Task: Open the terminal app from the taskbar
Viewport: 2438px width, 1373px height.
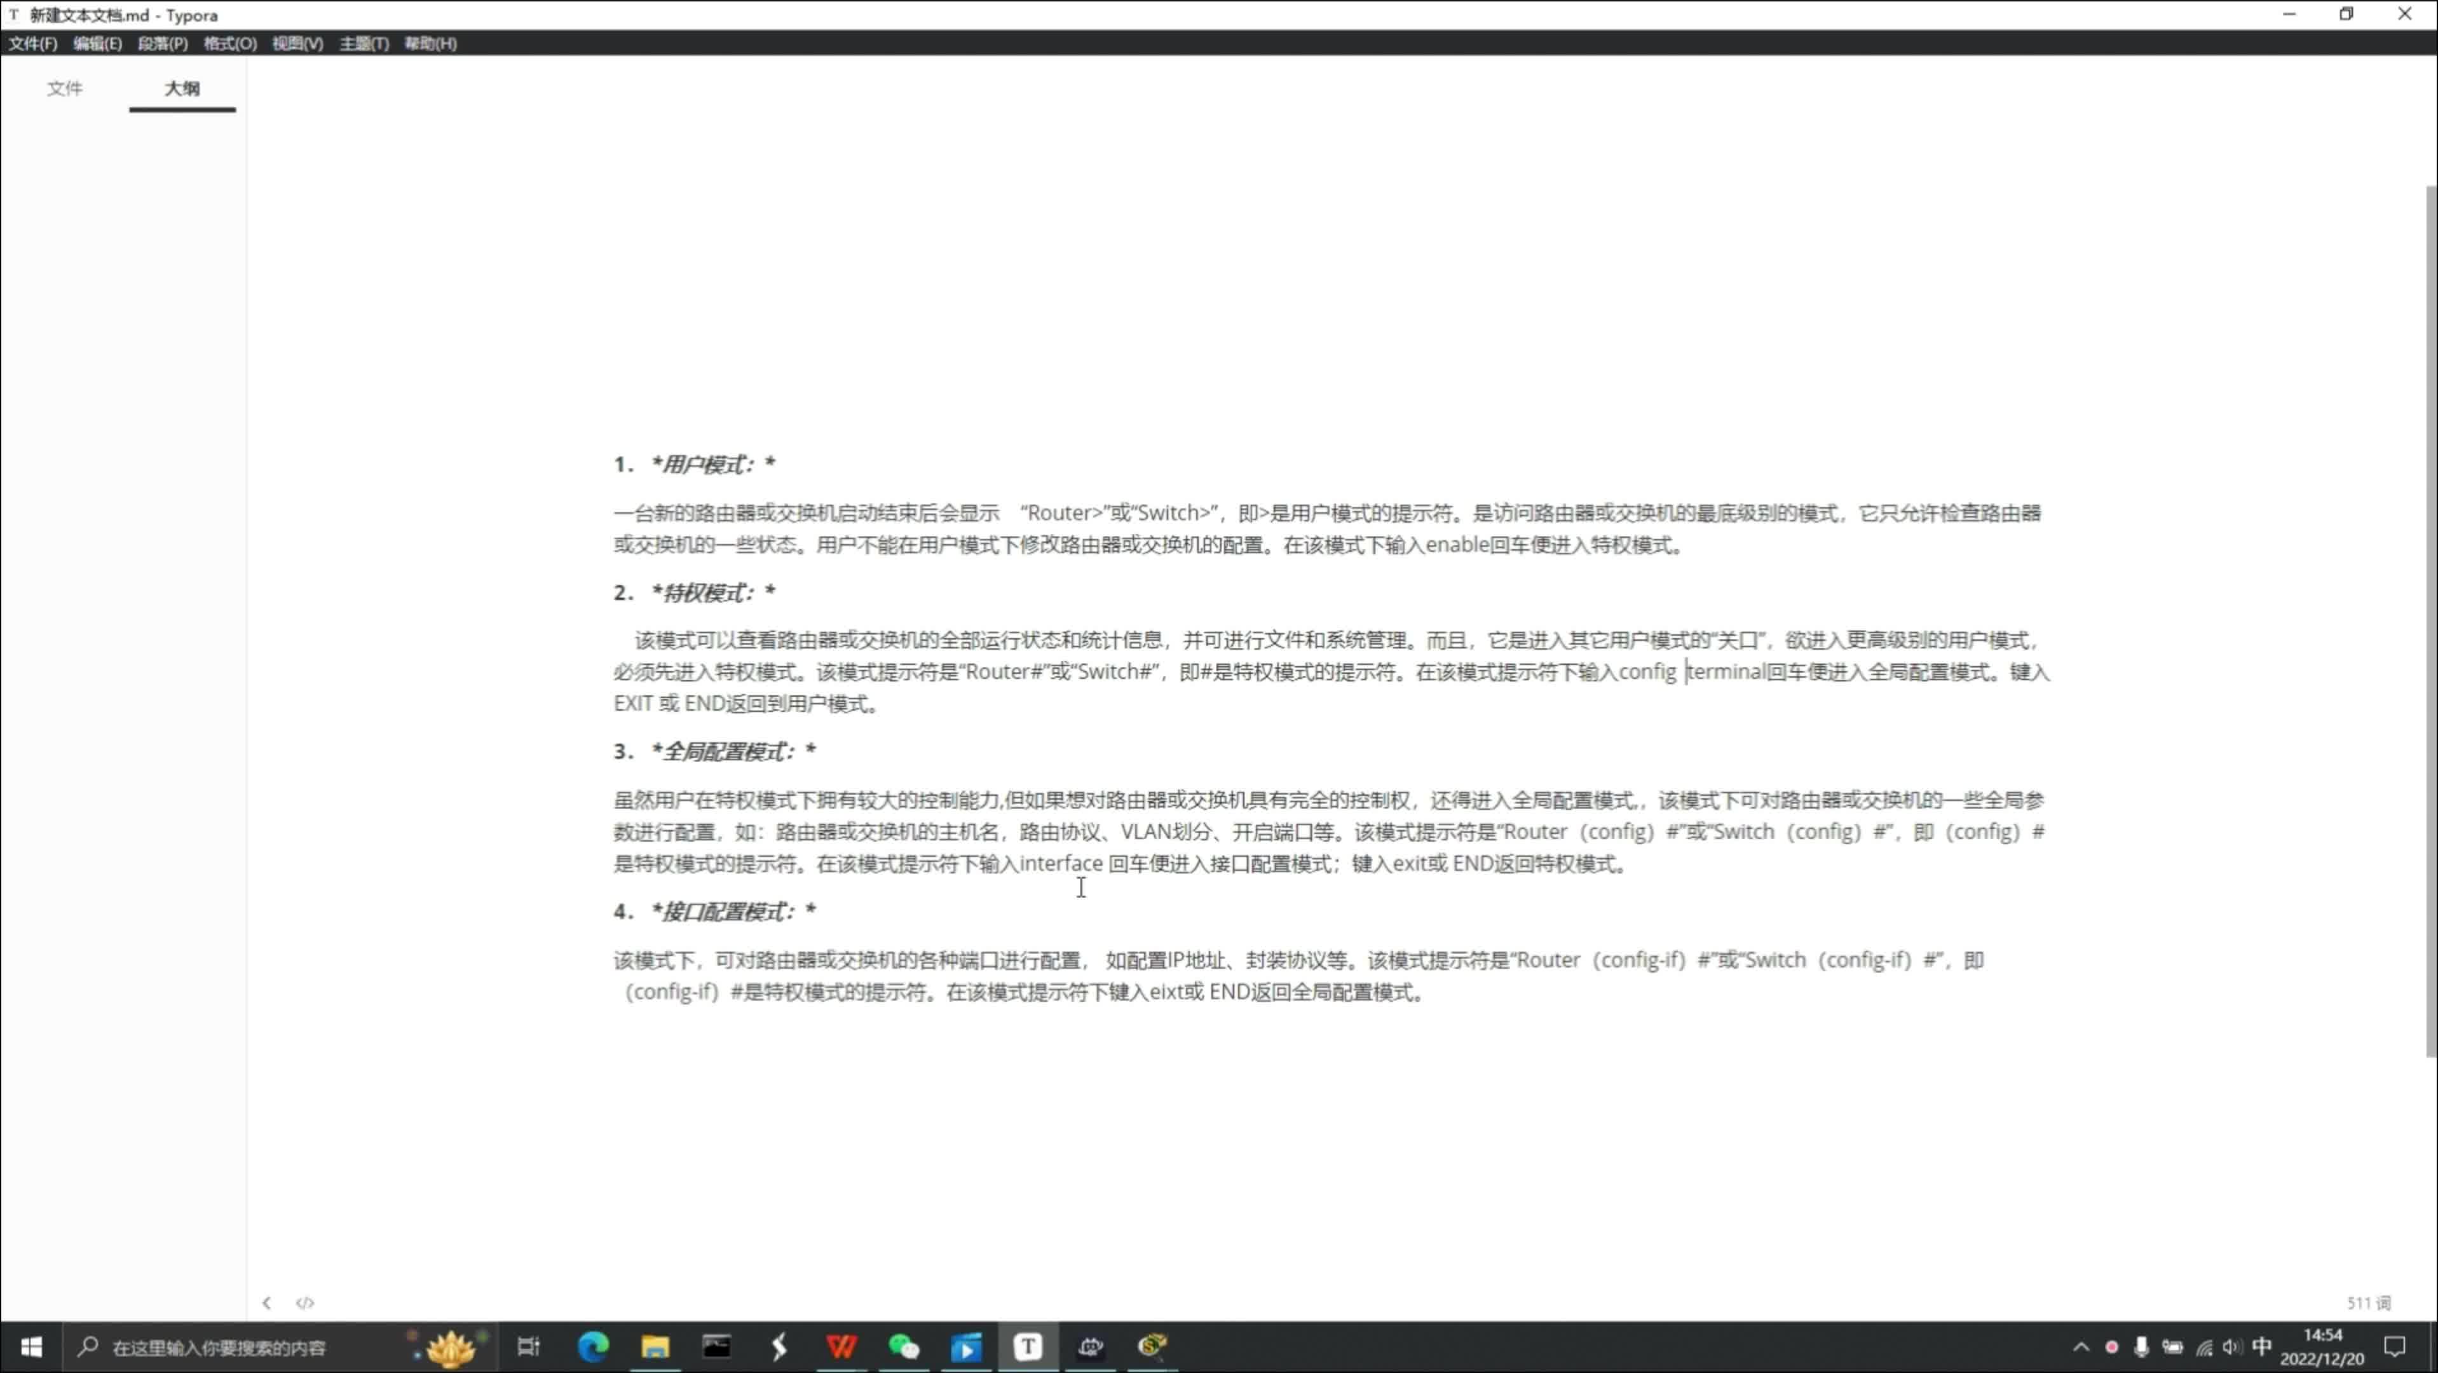Action: click(x=718, y=1346)
